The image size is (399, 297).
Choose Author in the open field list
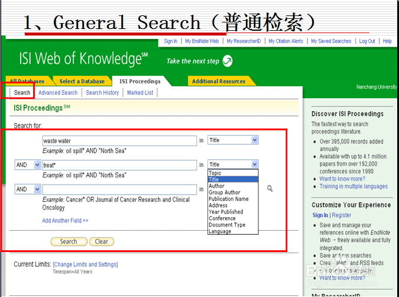pyautogui.click(x=233, y=186)
